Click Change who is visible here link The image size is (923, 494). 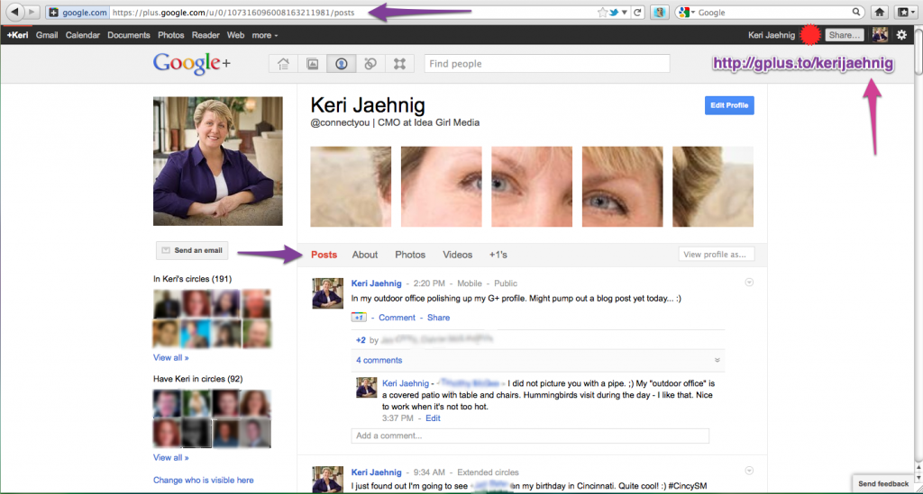click(203, 480)
